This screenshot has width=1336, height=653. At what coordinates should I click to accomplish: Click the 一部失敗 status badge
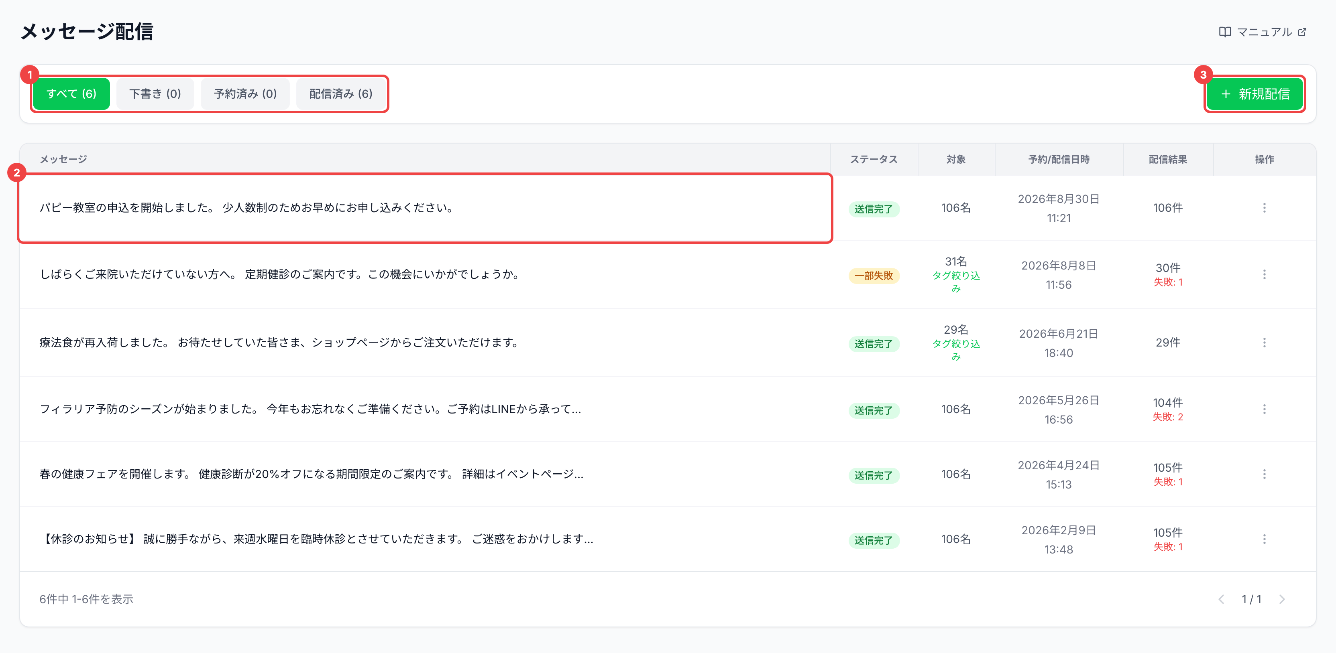pyautogui.click(x=874, y=276)
